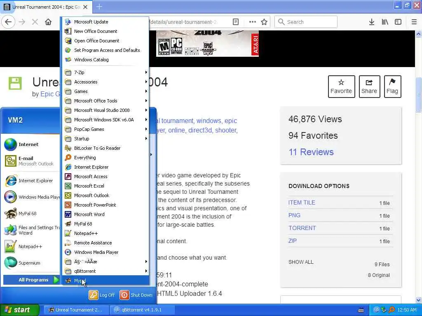Image resolution: width=422 pixels, height=316 pixels.
Task: Toggle Reader view icon in address bar
Action: (235, 22)
